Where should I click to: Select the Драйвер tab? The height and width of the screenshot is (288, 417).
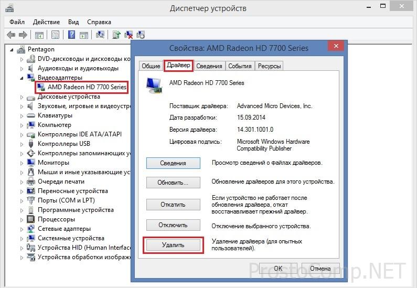178,65
